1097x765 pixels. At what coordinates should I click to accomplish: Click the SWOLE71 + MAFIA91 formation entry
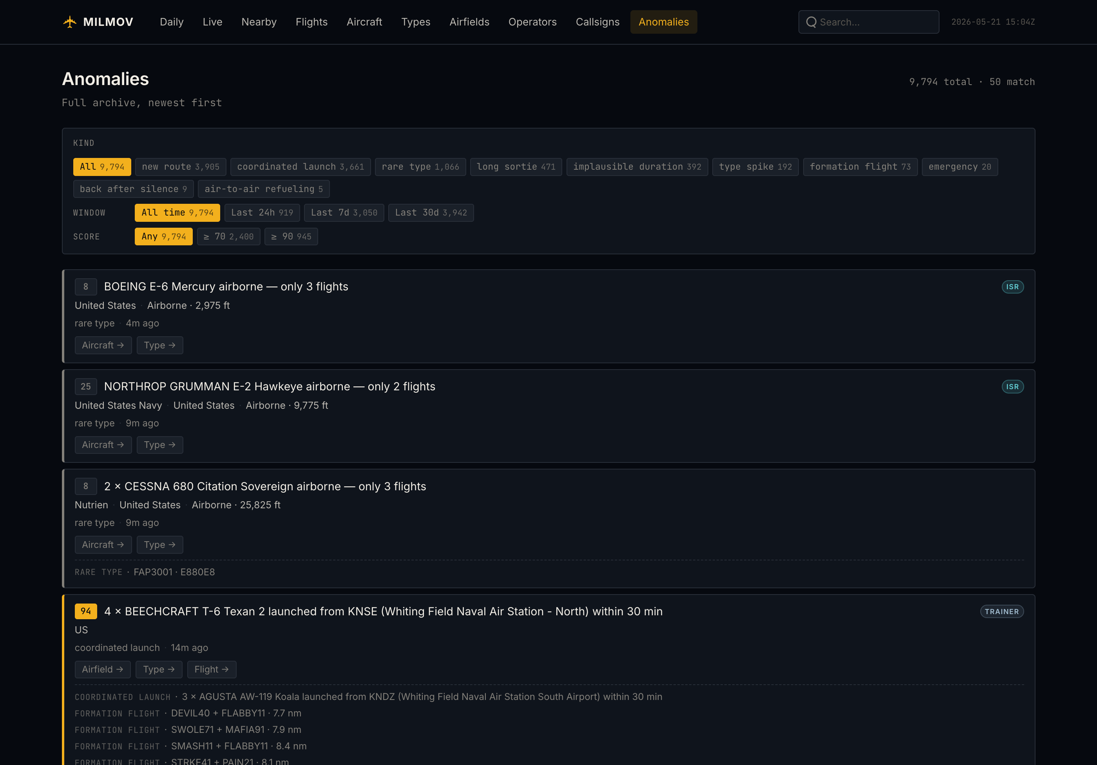(236, 730)
